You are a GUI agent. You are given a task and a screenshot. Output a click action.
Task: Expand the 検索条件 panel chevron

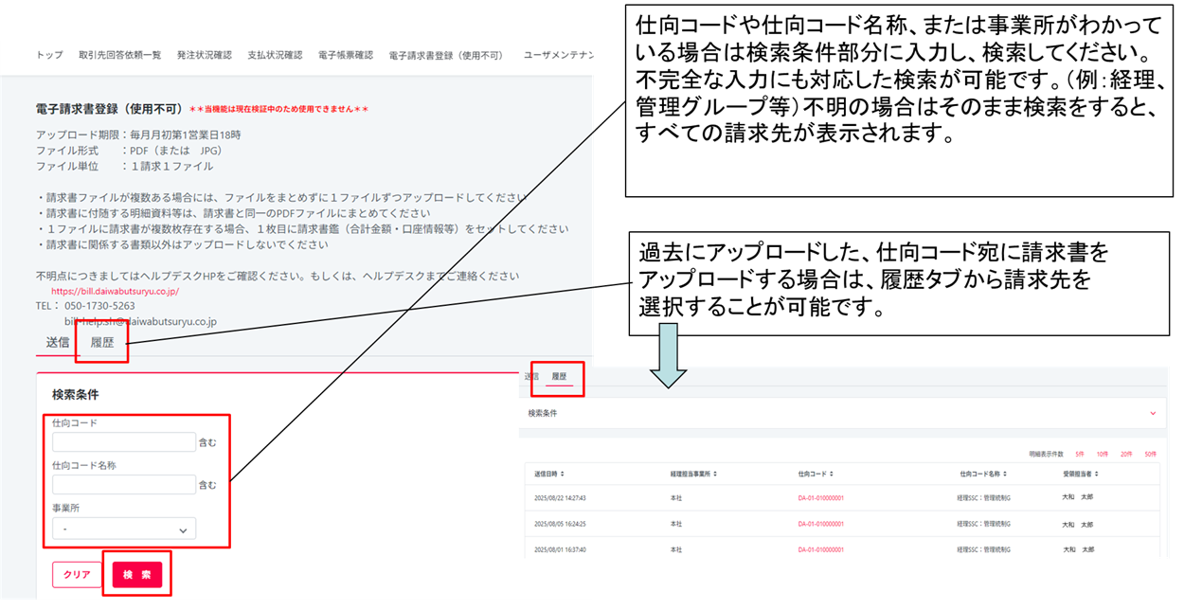pos(1153,414)
